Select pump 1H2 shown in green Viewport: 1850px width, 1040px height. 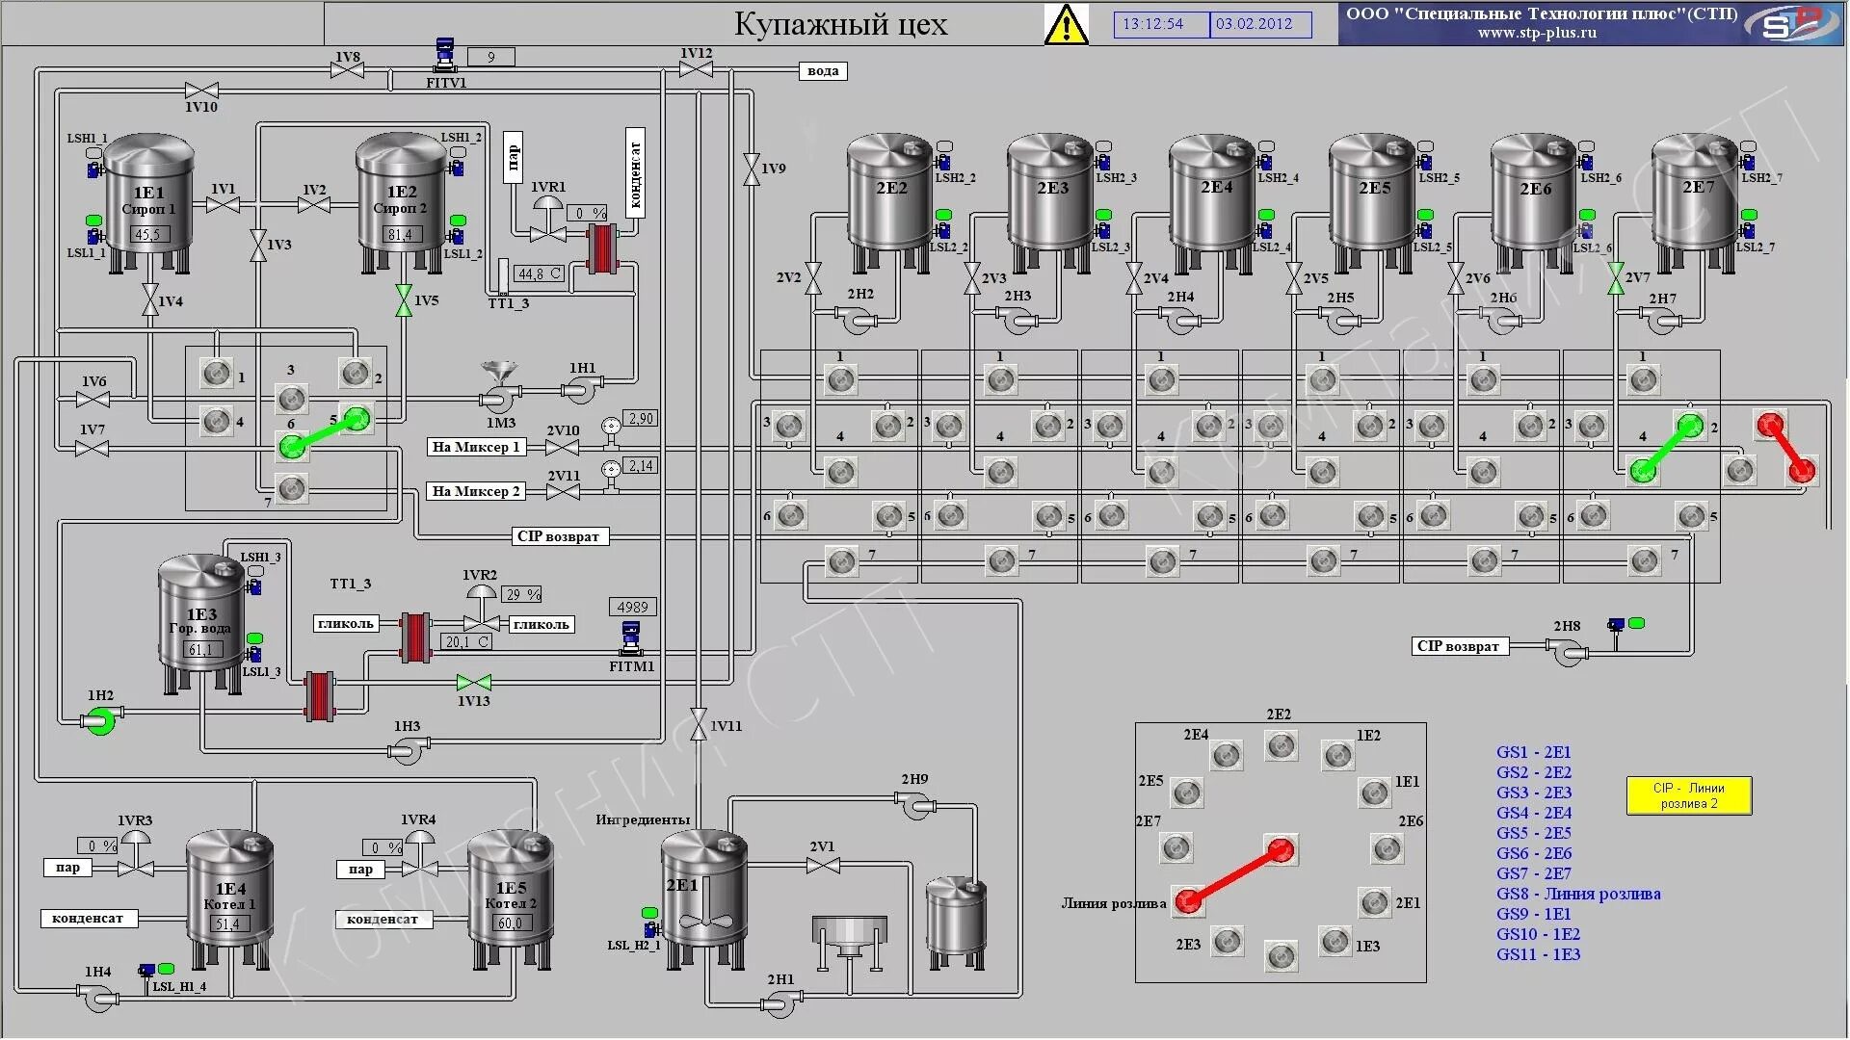100,718
